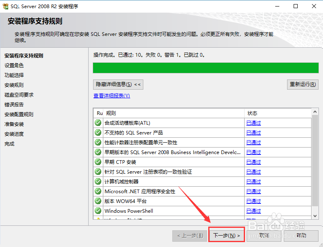Click rule text 早期 CTP 安装
This screenshot has width=323, height=247.
click(x=120, y=162)
